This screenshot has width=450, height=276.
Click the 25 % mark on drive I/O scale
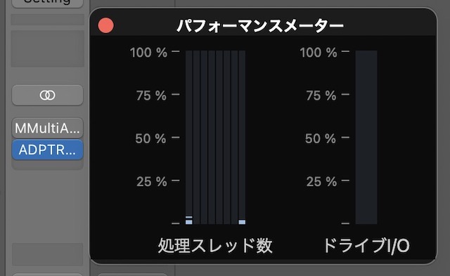click(321, 181)
